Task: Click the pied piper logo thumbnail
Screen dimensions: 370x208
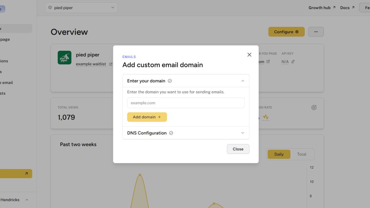Action: (x=64, y=57)
